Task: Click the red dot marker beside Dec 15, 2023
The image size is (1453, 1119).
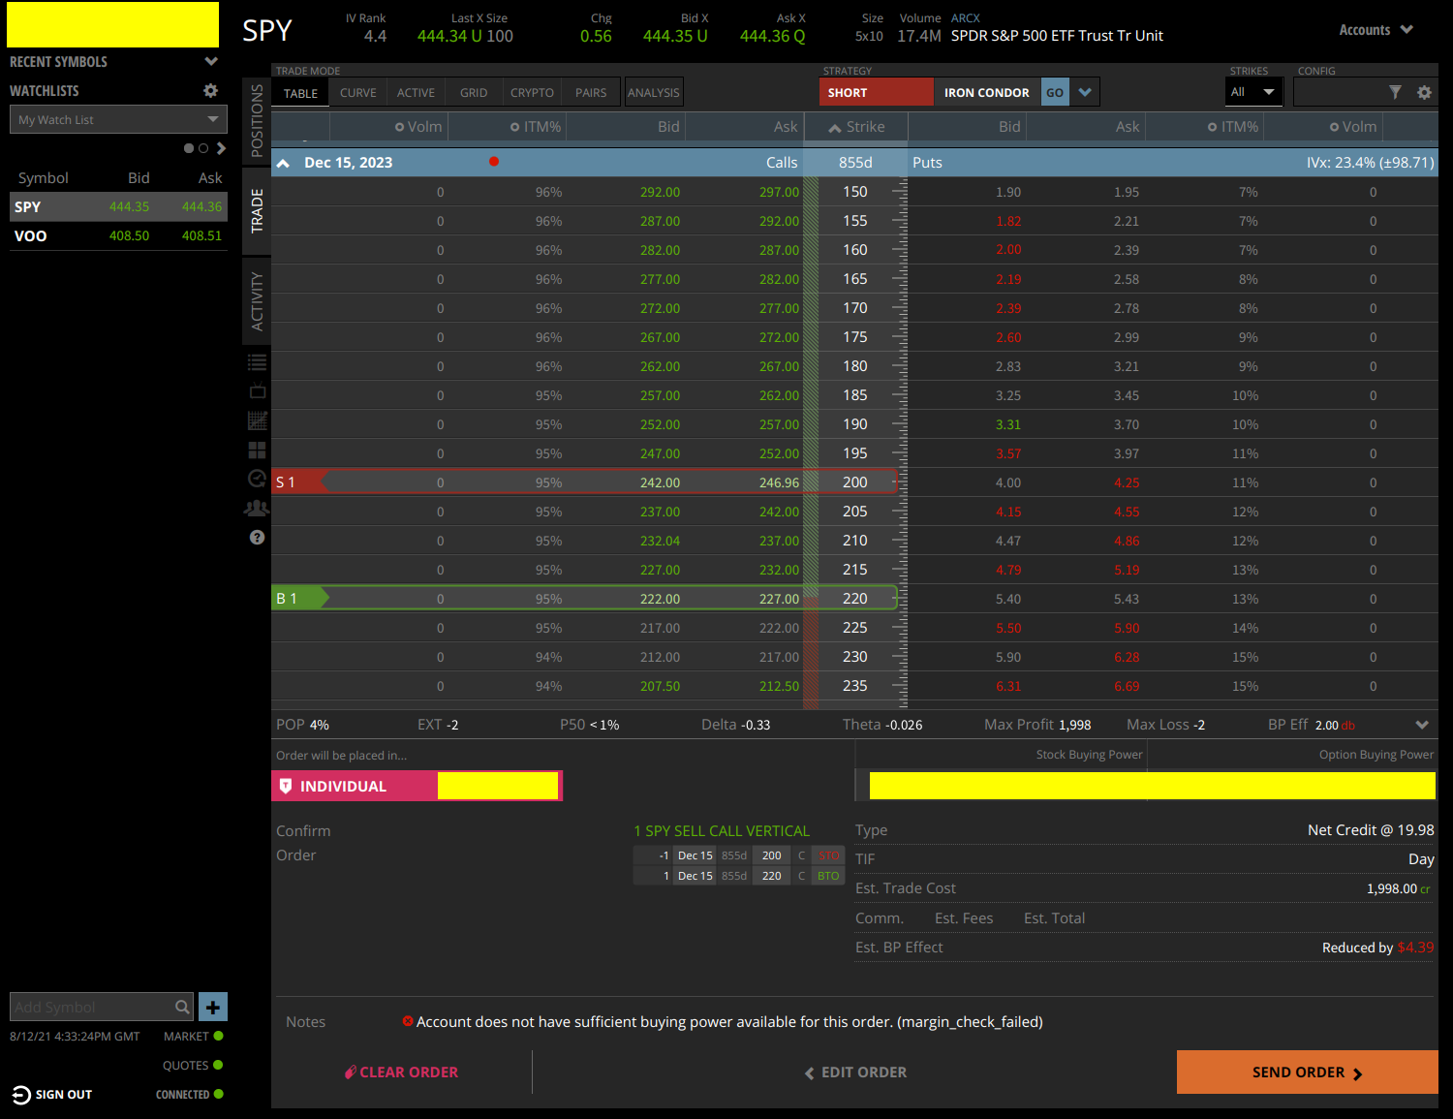Action: coord(494,162)
